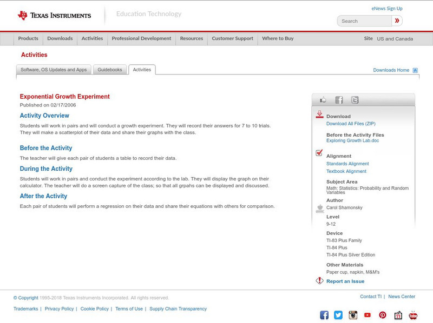Switch to Software, OS Updates and Apps tab
Viewport: 433px width, 323px height.
(x=54, y=70)
